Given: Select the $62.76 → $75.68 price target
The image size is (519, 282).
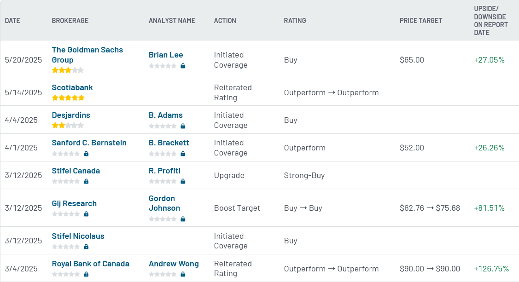Looking at the screenshot, I should pyautogui.click(x=430, y=208).
